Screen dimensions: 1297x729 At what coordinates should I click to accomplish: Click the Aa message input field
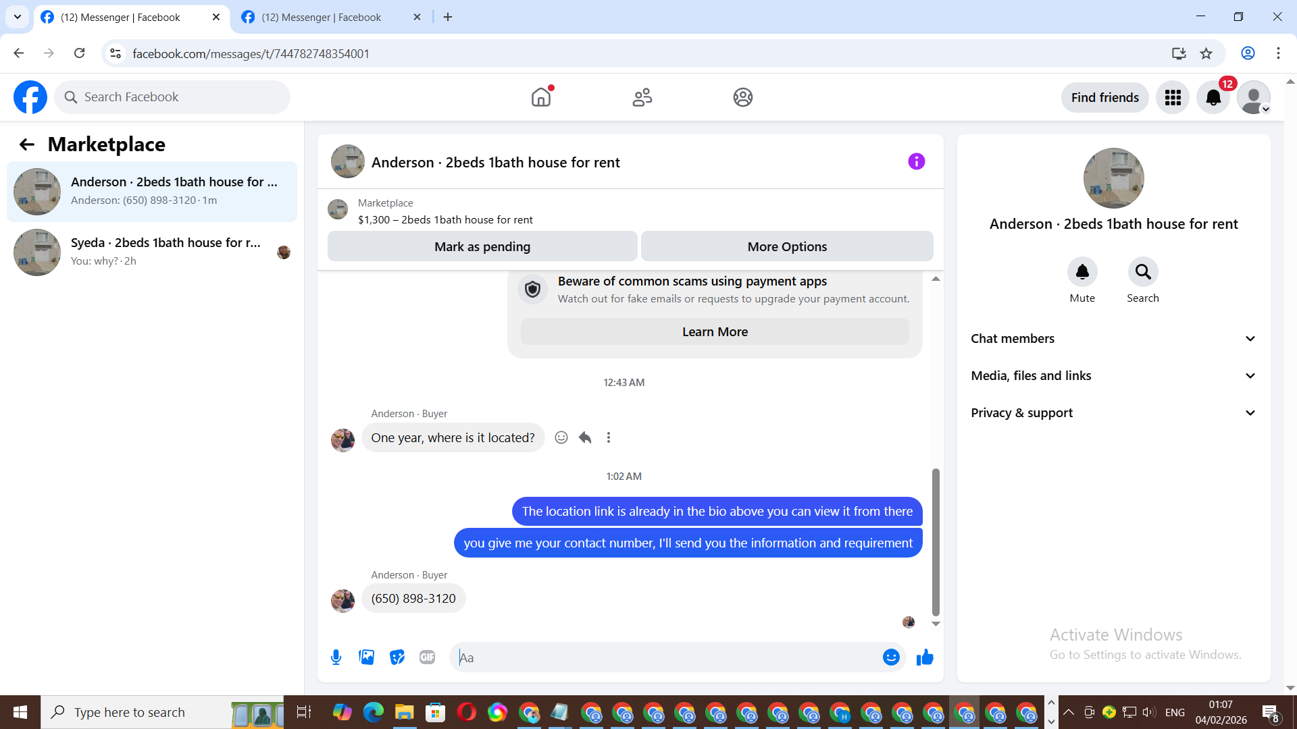[665, 657]
